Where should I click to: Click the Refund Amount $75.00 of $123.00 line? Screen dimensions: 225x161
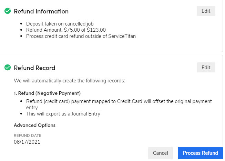click(x=66, y=30)
